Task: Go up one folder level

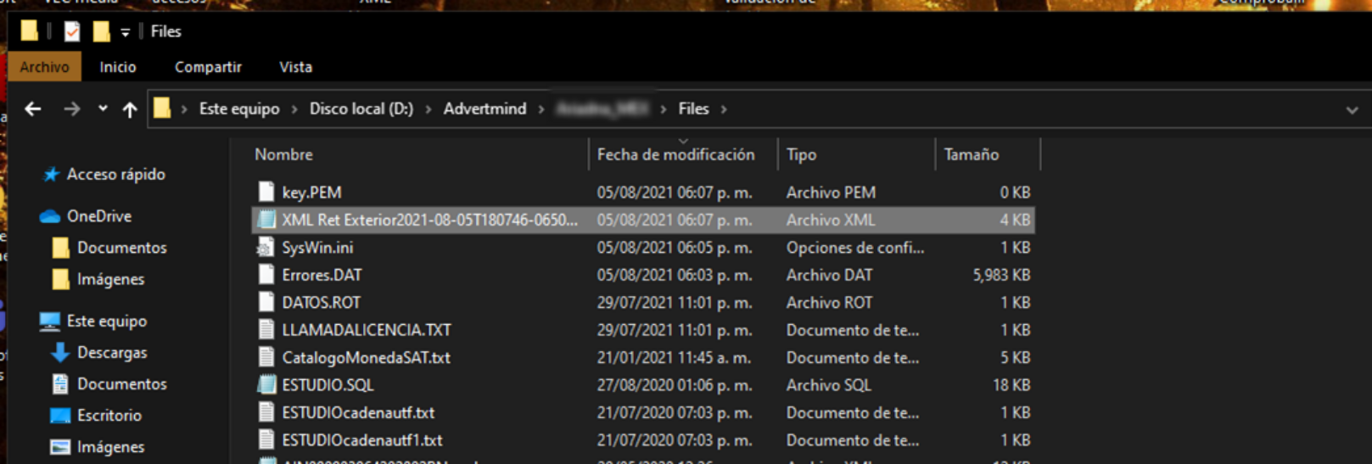Action: tap(130, 109)
